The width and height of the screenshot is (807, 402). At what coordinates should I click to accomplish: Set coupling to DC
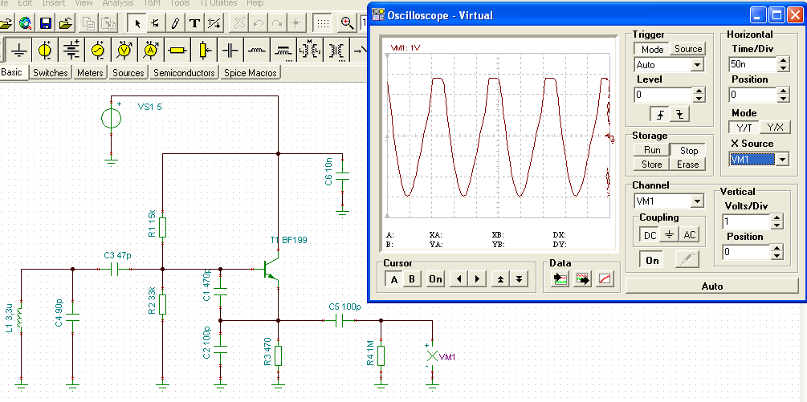coord(650,235)
